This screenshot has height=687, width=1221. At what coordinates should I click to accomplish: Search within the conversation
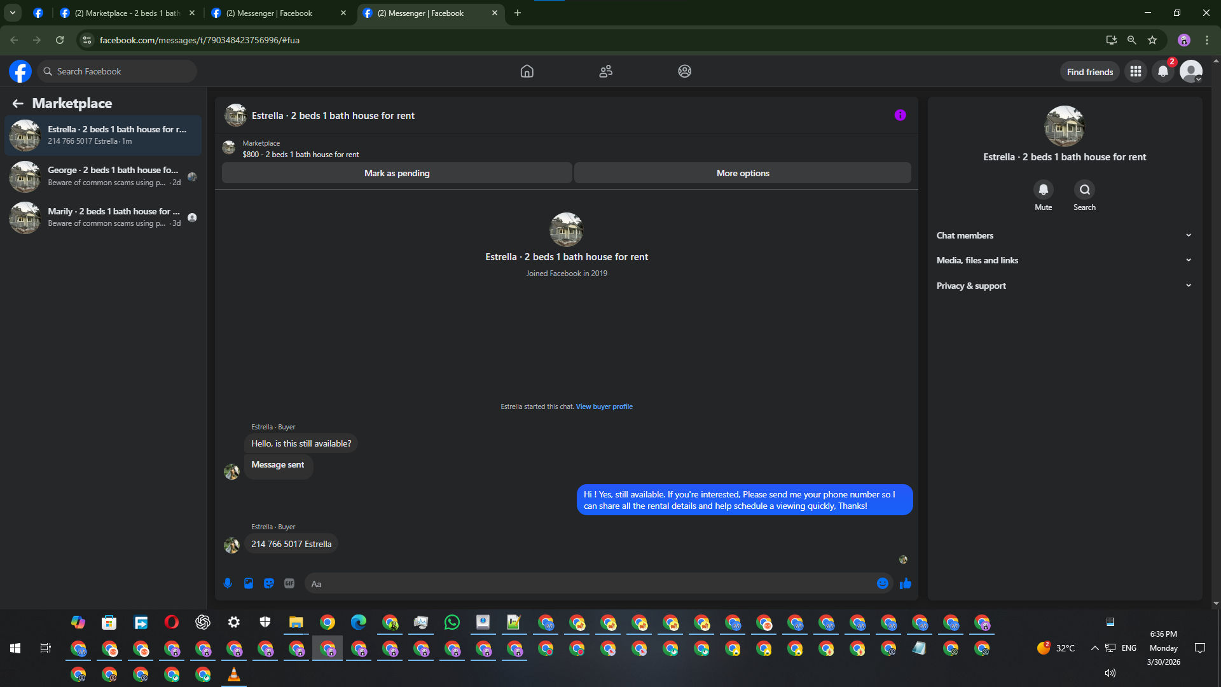[x=1084, y=190]
